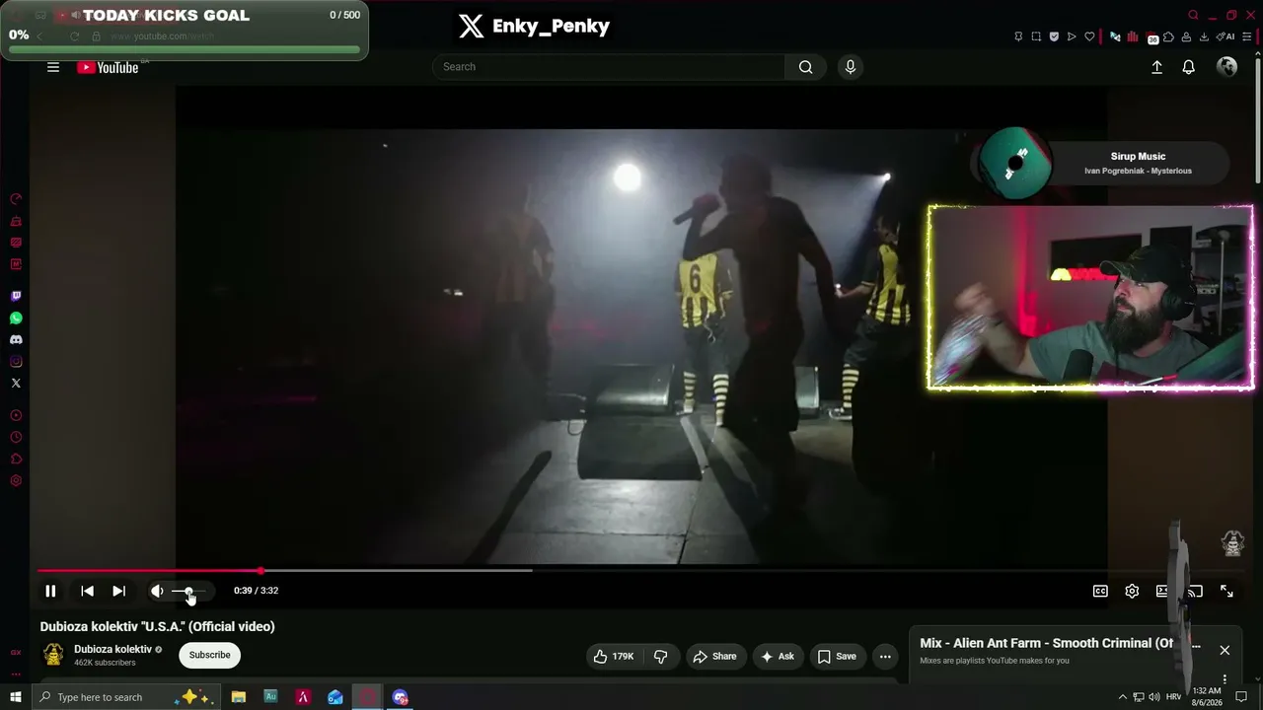Cast the video with Play on TV
The height and width of the screenshot is (710, 1263).
(x=1195, y=591)
